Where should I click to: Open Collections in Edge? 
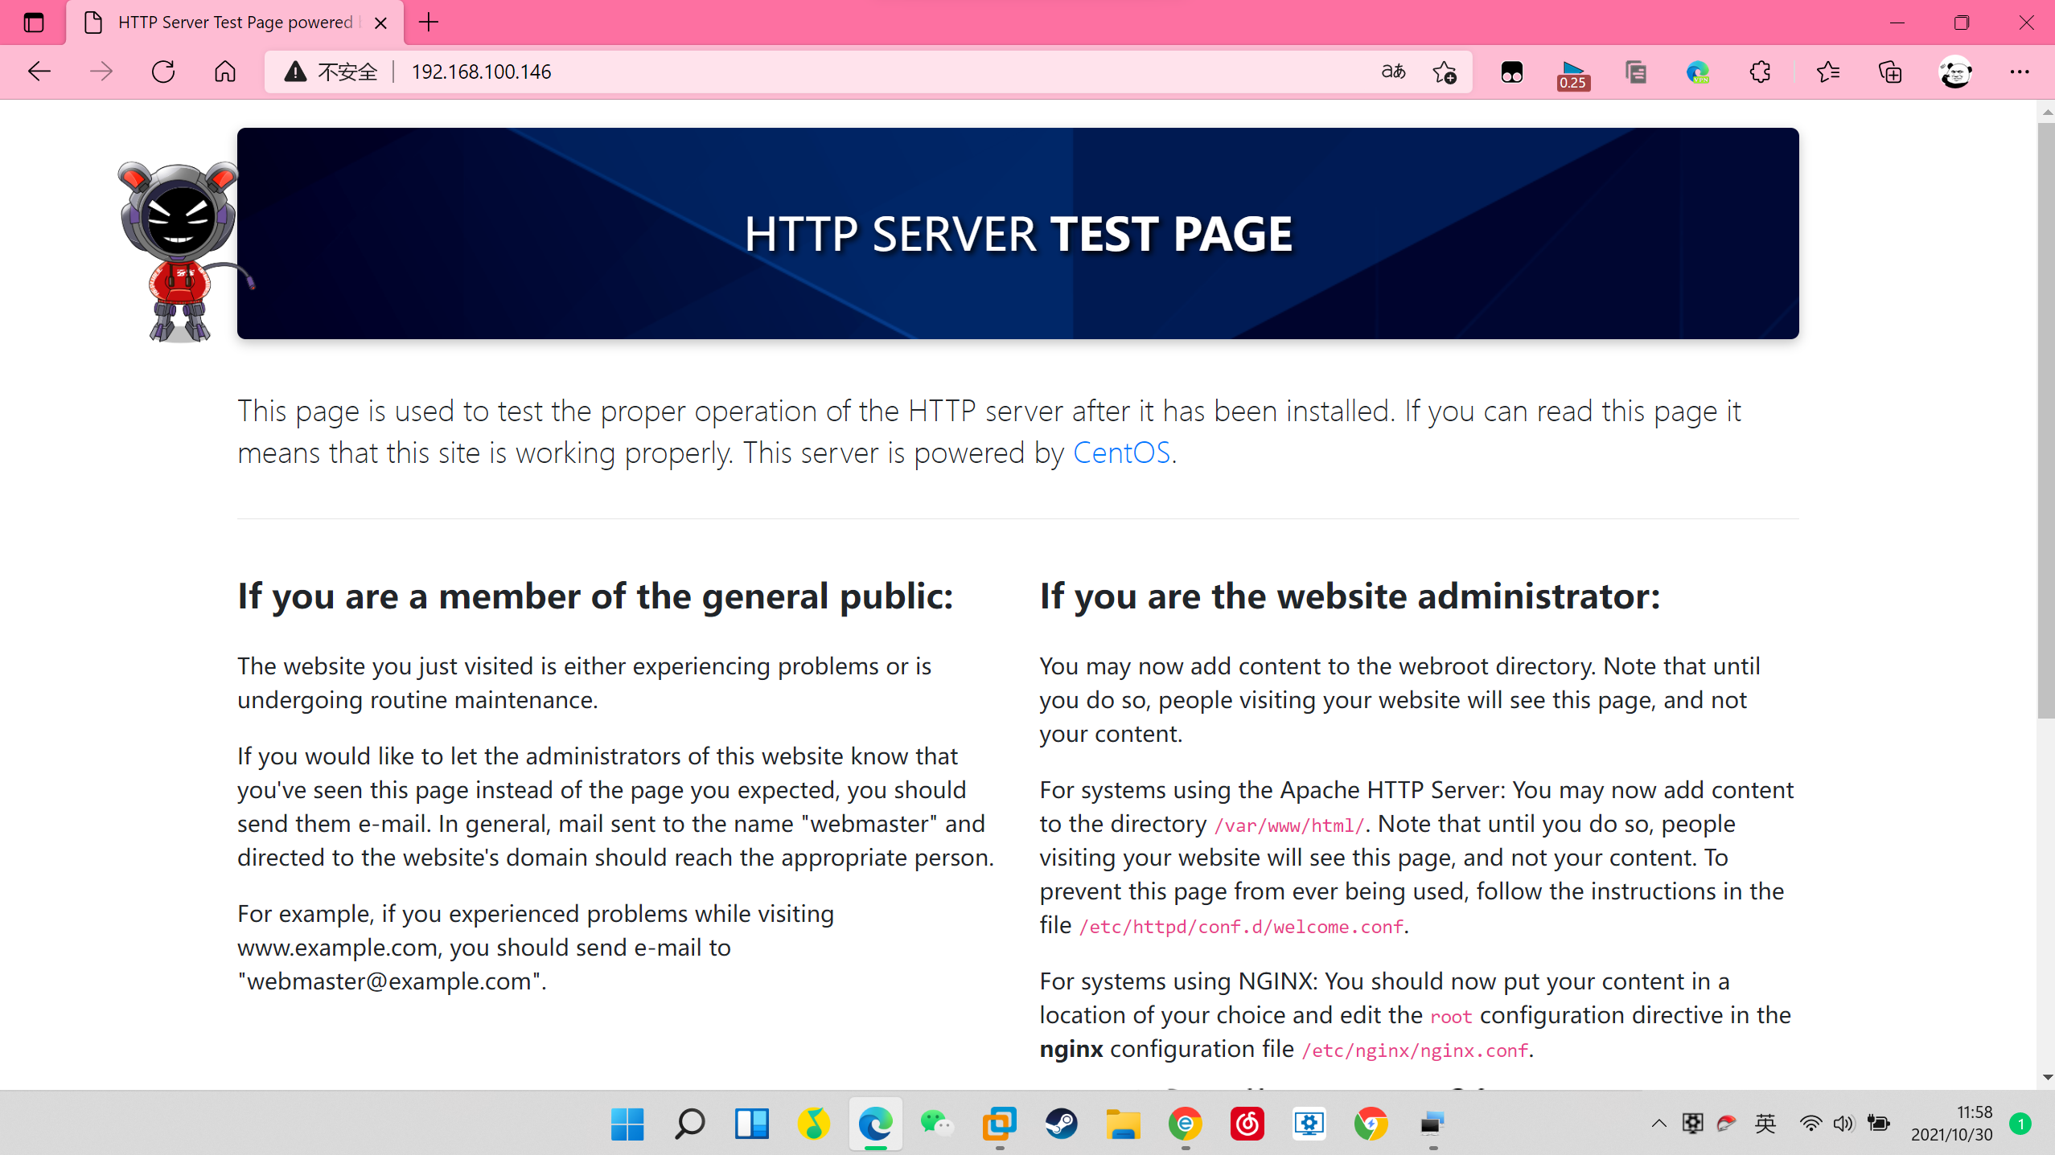click(x=1890, y=72)
